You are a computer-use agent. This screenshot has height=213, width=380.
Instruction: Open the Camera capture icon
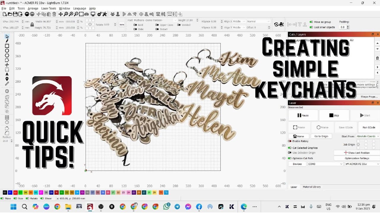tap(86, 14)
